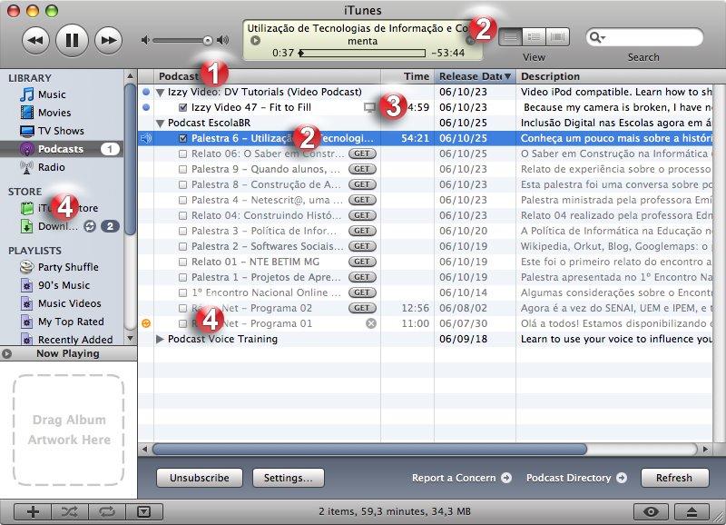This screenshot has height=525, width=726.
Task: Click the playback progress bar
Action: point(362,54)
